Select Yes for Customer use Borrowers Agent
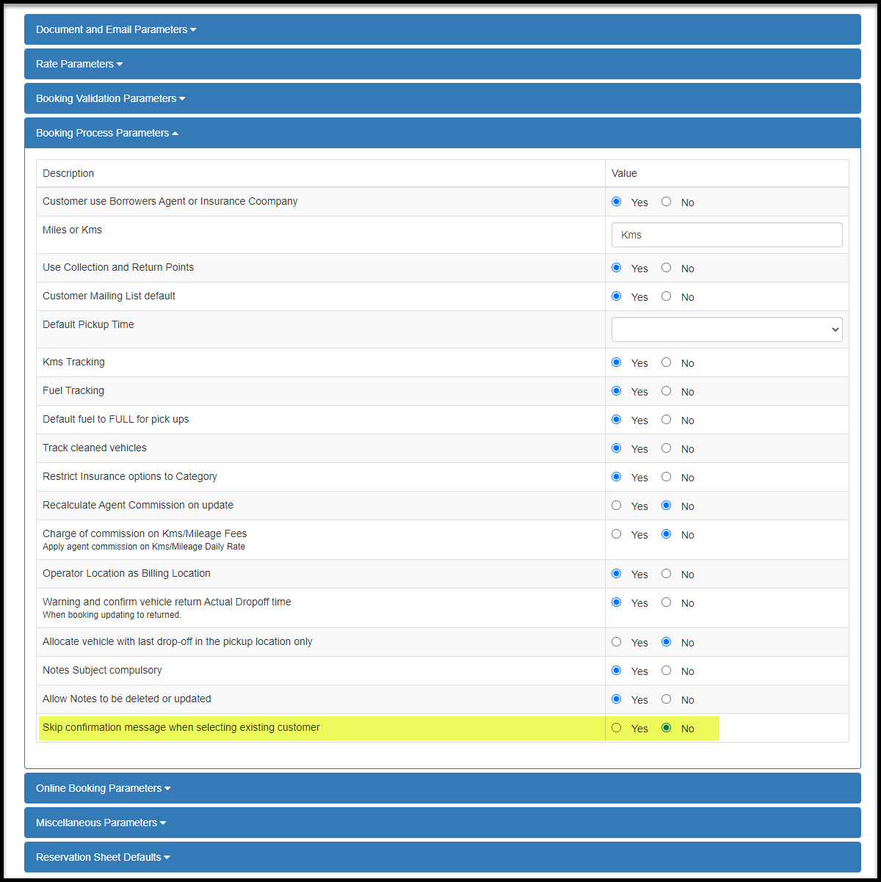 pyautogui.click(x=616, y=201)
